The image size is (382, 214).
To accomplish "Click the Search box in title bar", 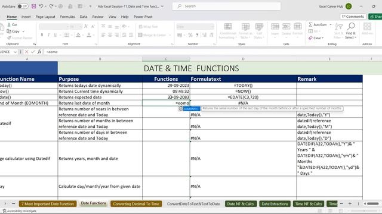I will (x=226, y=7).
